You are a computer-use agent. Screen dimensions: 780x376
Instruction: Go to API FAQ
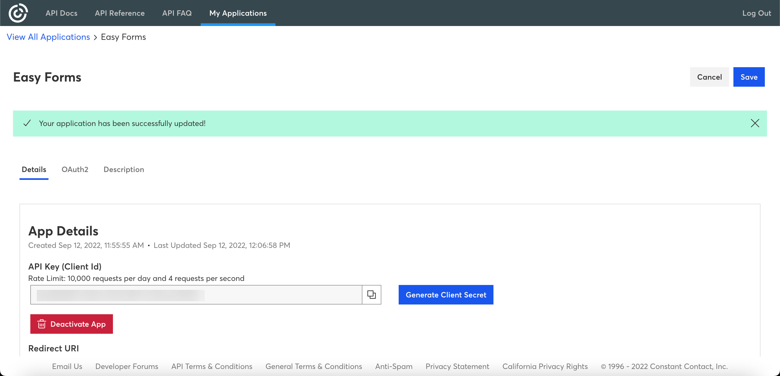(x=177, y=13)
